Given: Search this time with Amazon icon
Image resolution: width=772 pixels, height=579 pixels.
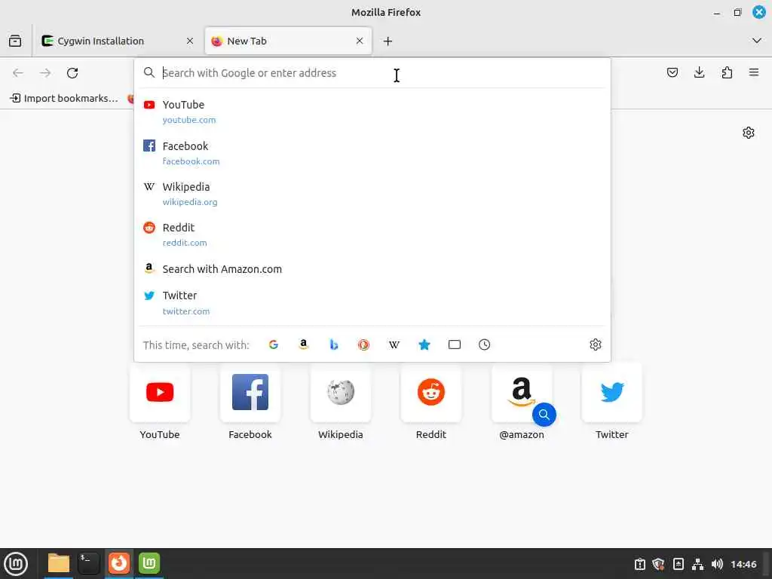Looking at the screenshot, I should click(x=303, y=345).
